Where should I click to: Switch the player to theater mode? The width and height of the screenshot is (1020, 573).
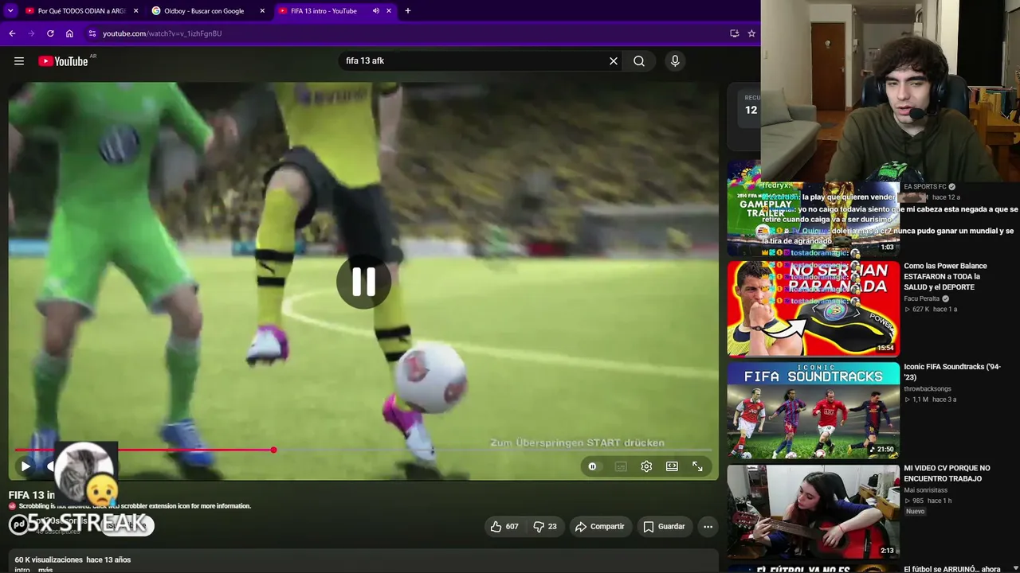672,466
